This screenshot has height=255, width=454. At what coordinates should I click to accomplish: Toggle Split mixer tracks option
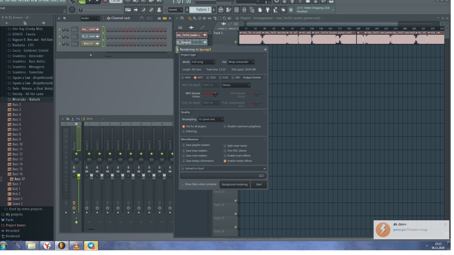(235, 146)
